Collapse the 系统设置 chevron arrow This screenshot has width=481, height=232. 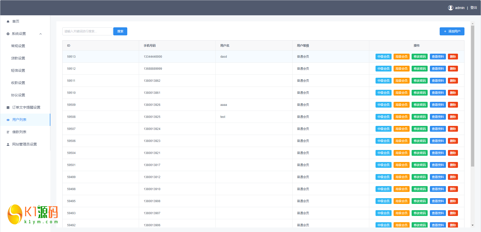pyautogui.click(x=41, y=34)
